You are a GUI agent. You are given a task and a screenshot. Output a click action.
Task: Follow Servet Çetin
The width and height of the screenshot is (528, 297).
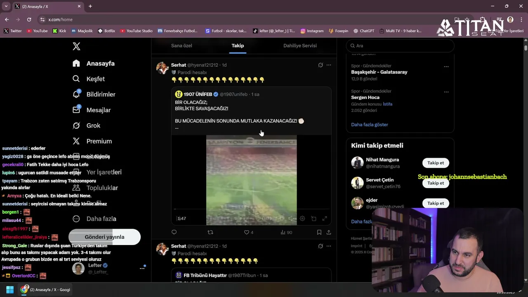point(436,183)
